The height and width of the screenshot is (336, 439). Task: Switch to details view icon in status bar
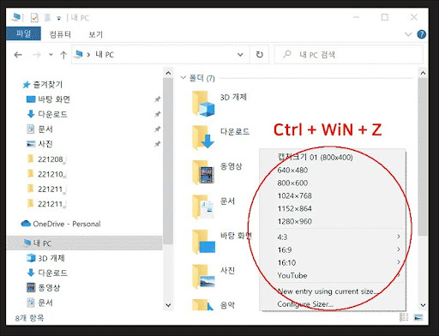(404, 317)
